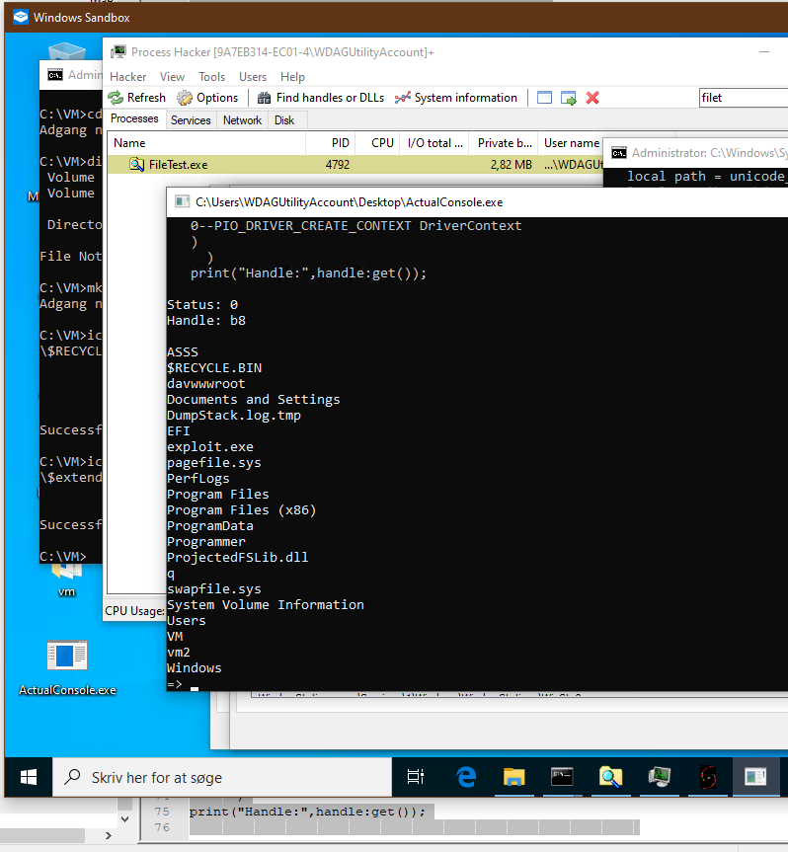Click the red X terminate icon
Image resolution: width=788 pixels, height=852 pixels.
tap(592, 98)
